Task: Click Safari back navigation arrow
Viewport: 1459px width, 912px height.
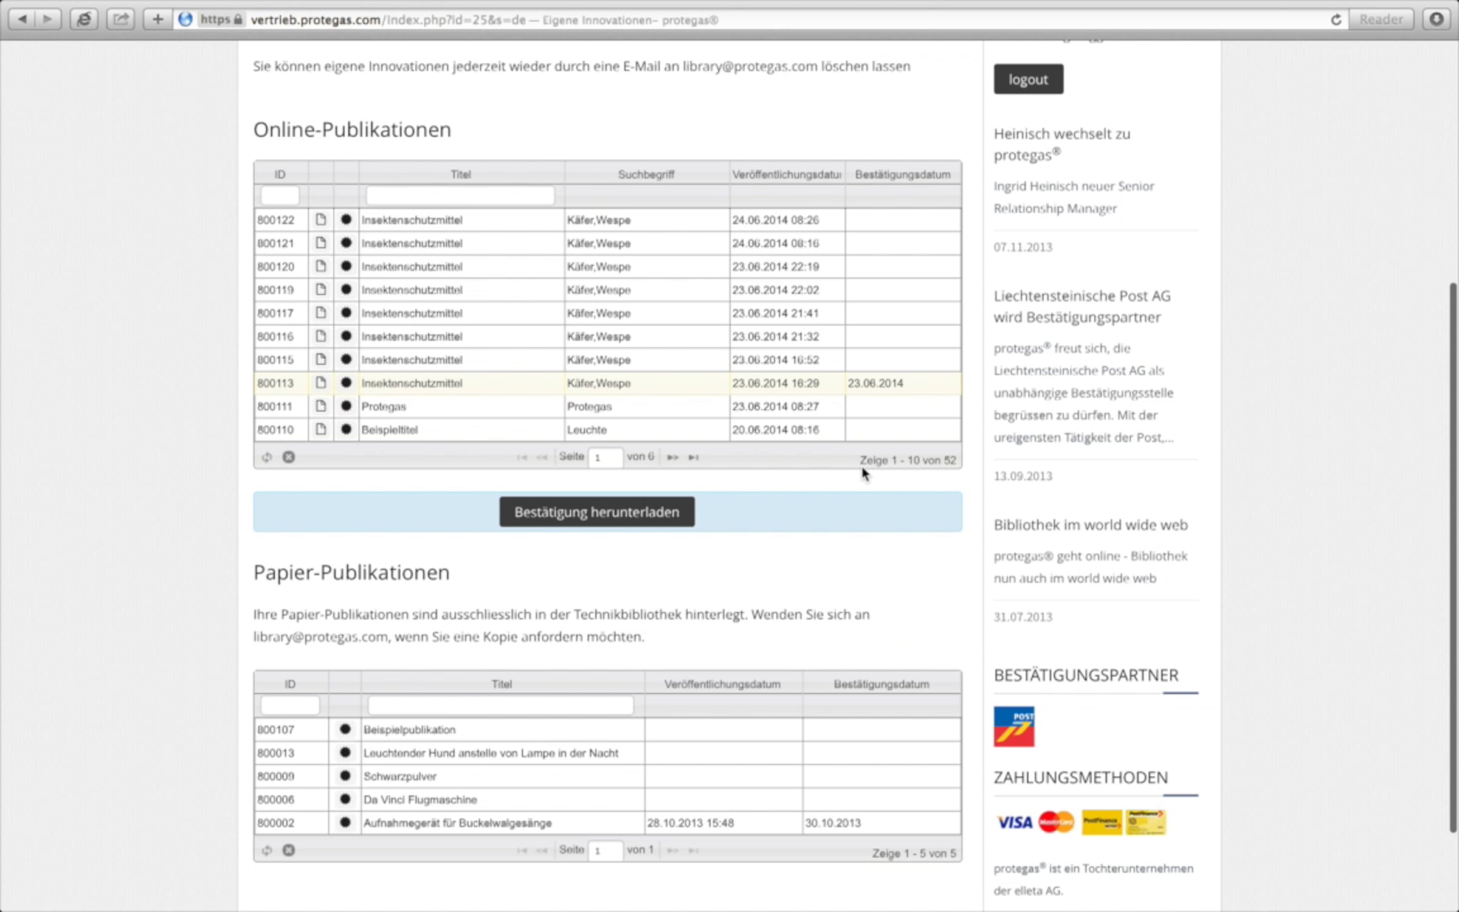Action: point(22,19)
